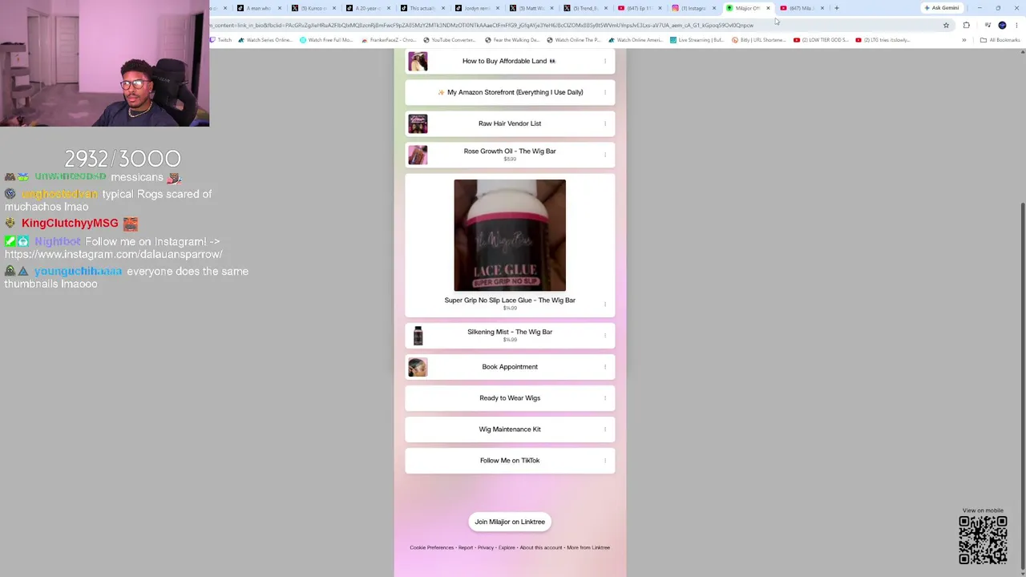Open My Amazon Storefront link
The image size is (1026, 577).
(510, 92)
